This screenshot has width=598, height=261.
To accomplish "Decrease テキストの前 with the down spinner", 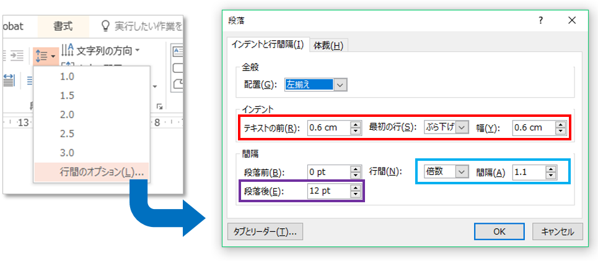I will coord(356,131).
